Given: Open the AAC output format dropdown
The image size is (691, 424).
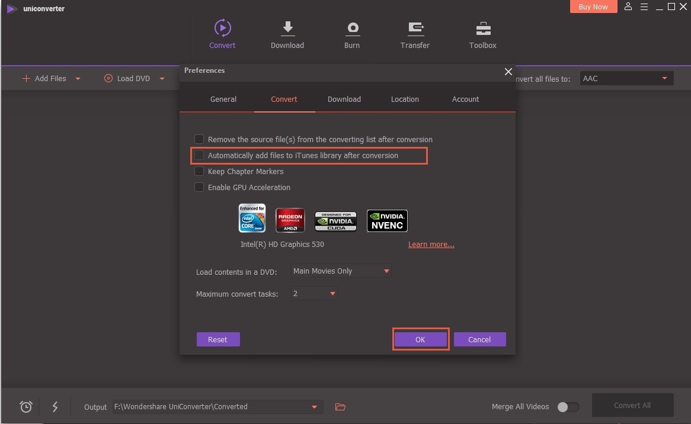Looking at the screenshot, I should pos(626,78).
